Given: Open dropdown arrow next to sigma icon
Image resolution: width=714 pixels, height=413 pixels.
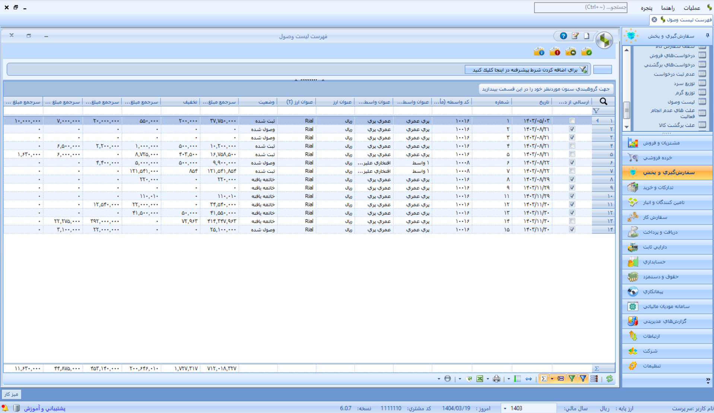Looking at the screenshot, I should (x=552, y=379).
